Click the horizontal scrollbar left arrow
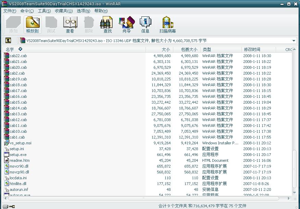The width and height of the screenshot is (300, 209). pos(5,198)
